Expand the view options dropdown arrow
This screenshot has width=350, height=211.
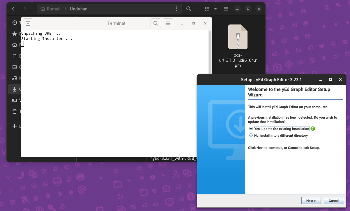215,9
